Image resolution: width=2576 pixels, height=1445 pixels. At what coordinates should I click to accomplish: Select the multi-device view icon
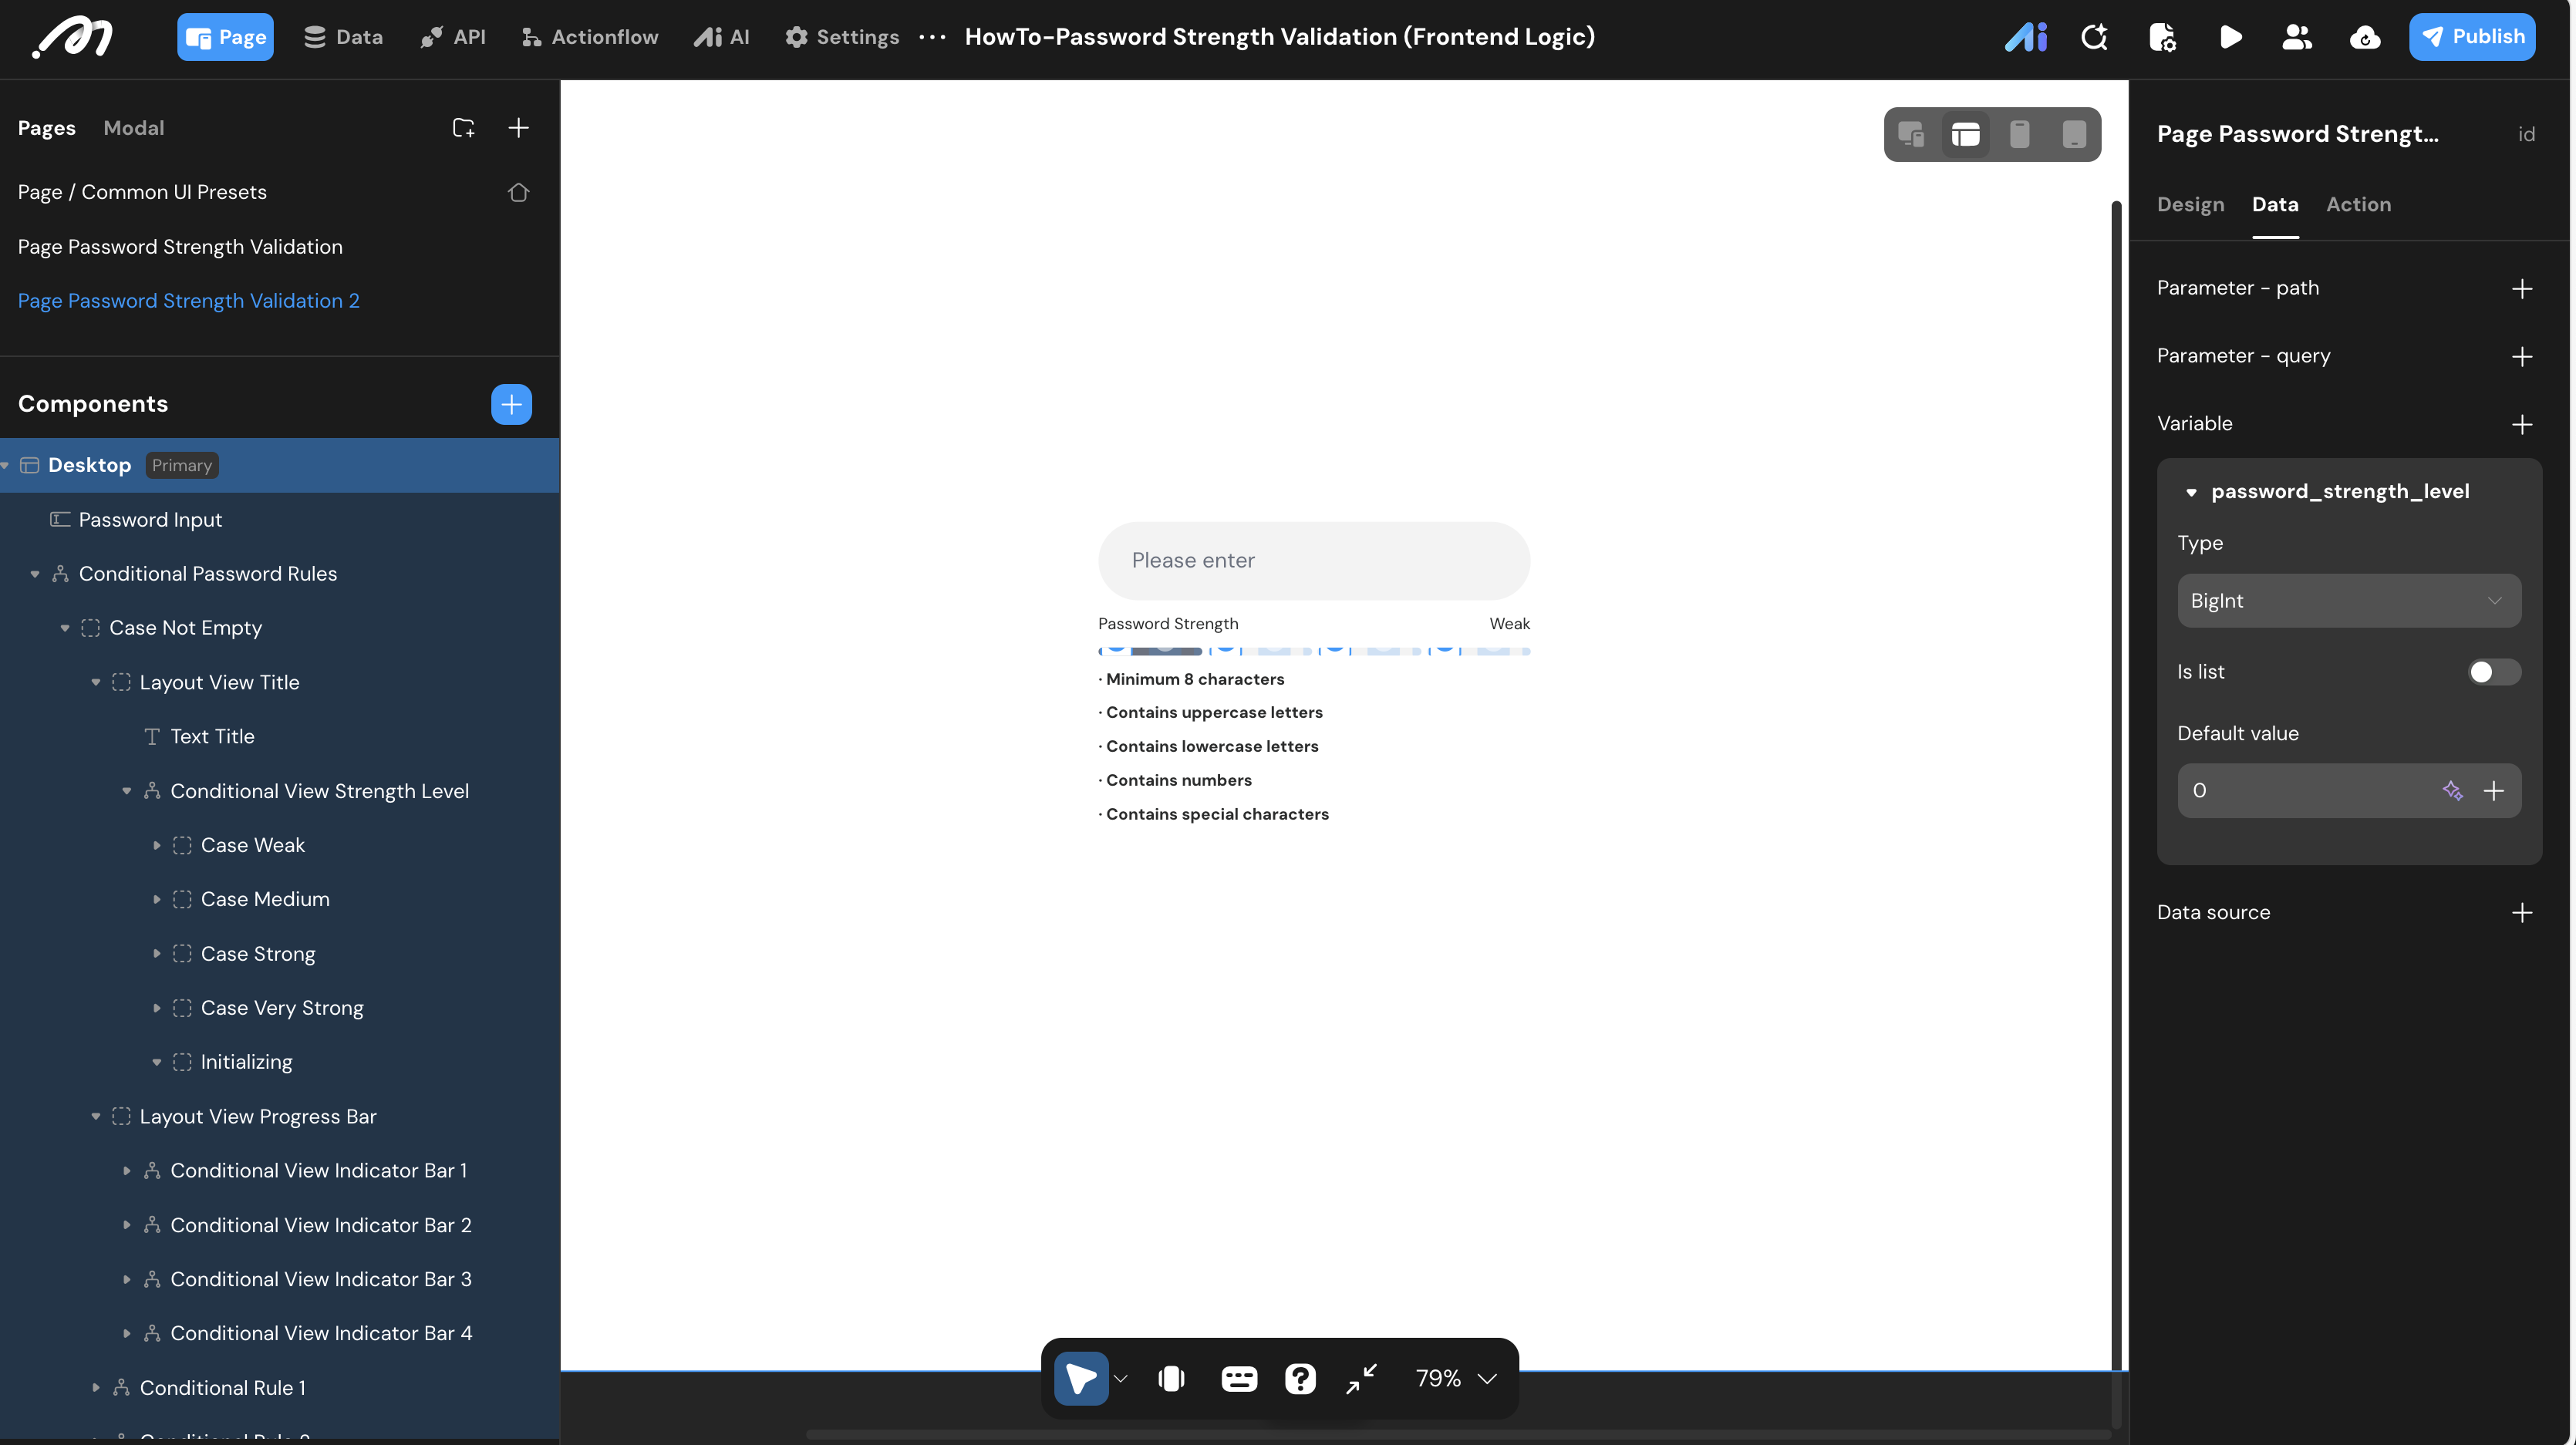point(1911,134)
